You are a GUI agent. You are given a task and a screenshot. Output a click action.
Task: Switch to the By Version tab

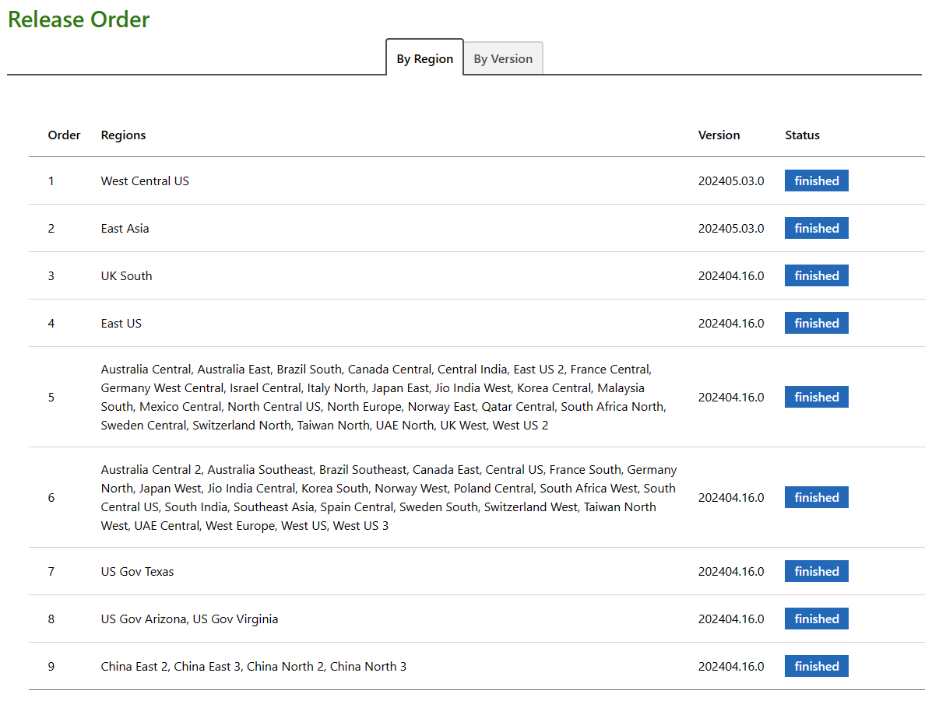[x=503, y=58]
